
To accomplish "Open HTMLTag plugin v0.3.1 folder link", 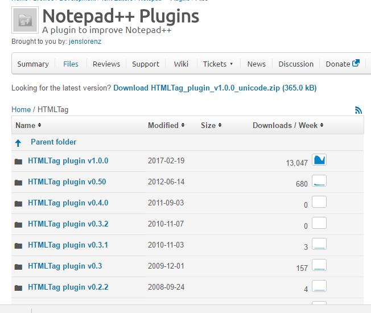I will point(68,245).
